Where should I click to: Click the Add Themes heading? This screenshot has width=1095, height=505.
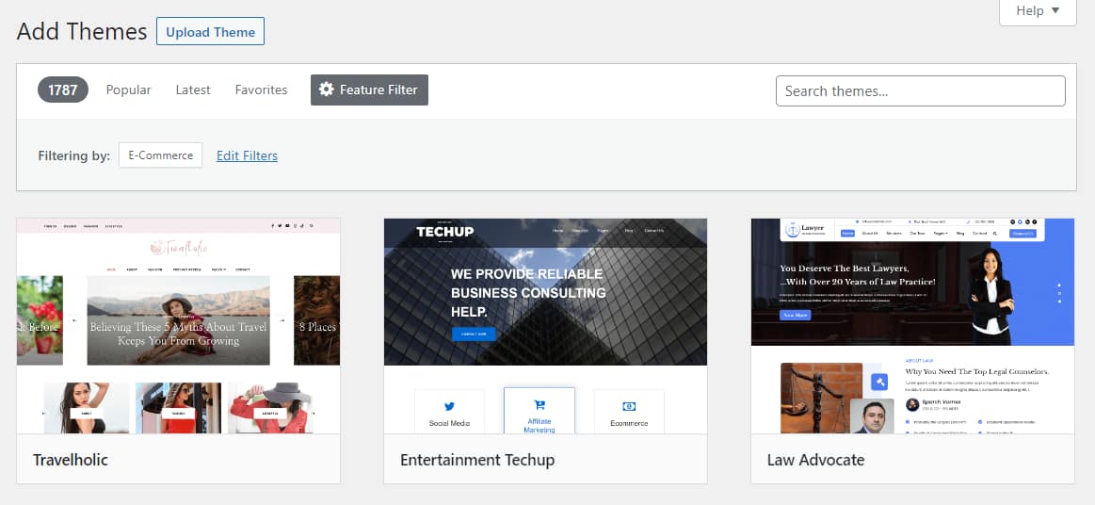pos(82,31)
